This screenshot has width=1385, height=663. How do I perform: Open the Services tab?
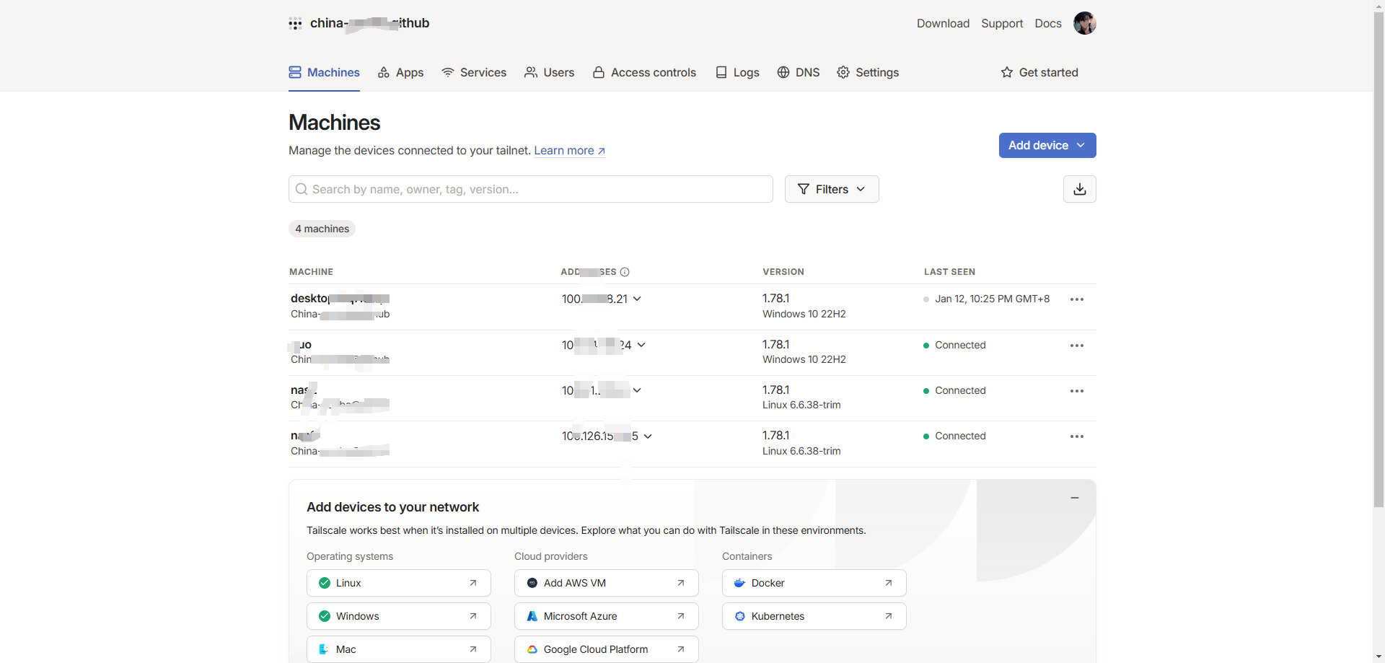click(x=474, y=72)
